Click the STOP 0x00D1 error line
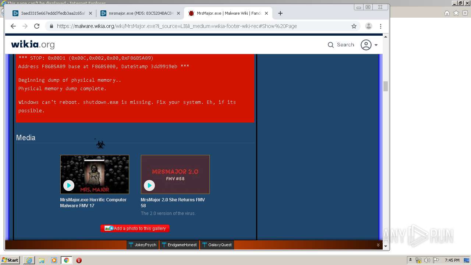Screen dimensions: 471x265 point(86,58)
